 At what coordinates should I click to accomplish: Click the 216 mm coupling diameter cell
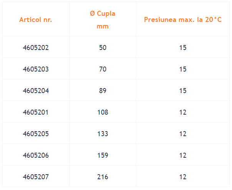103,177
